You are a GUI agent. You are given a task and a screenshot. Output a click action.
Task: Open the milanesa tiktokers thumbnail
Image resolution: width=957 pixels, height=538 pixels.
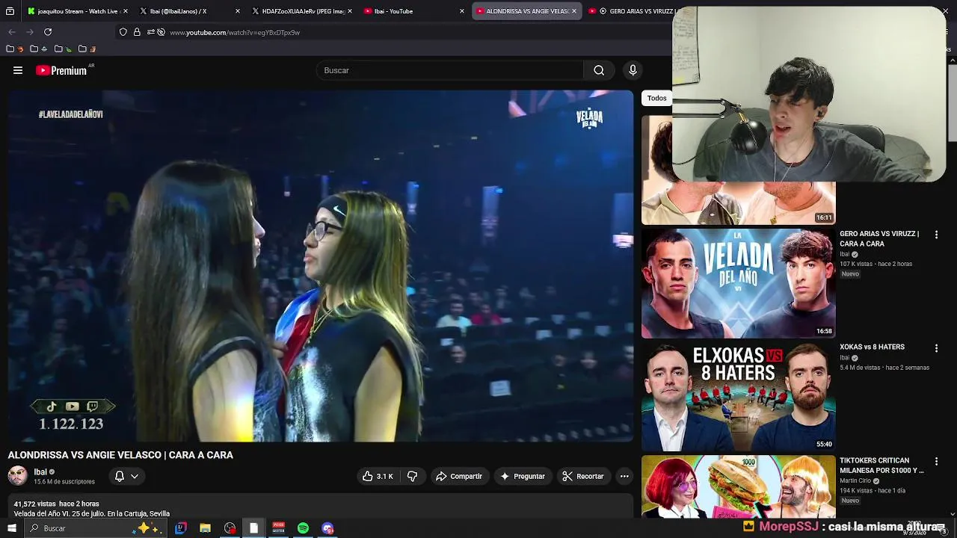click(739, 487)
